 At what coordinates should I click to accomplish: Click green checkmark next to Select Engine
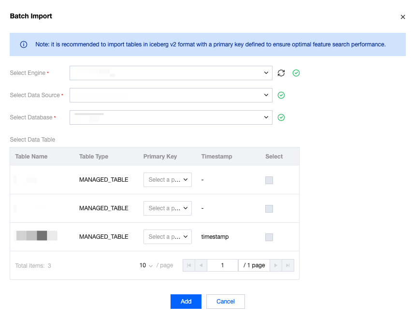pos(296,73)
